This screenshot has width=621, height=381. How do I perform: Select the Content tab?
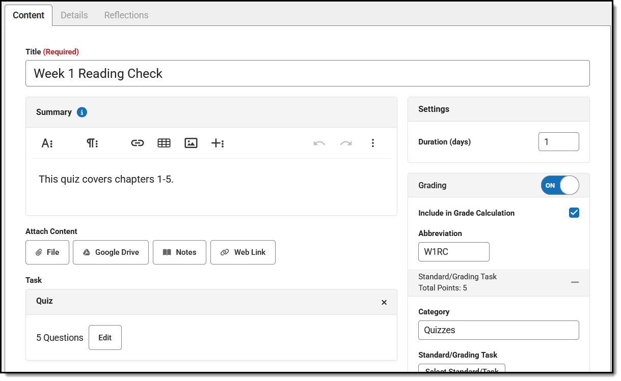coord(29,15)
